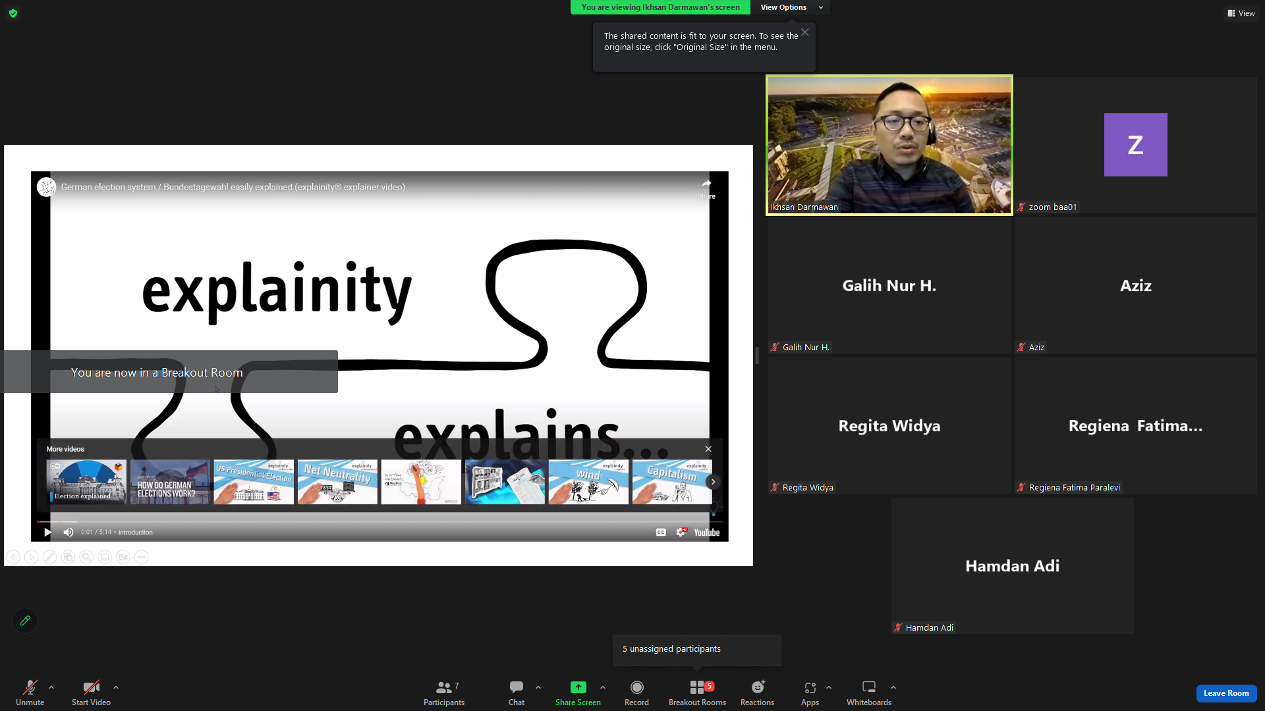Viewport: 1265px width, 711px height.
Task: Open Reactions menu
Action: pos(757,693)
